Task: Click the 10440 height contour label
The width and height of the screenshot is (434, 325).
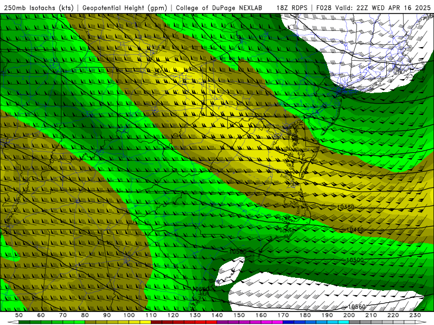Action: coord(355,230)
